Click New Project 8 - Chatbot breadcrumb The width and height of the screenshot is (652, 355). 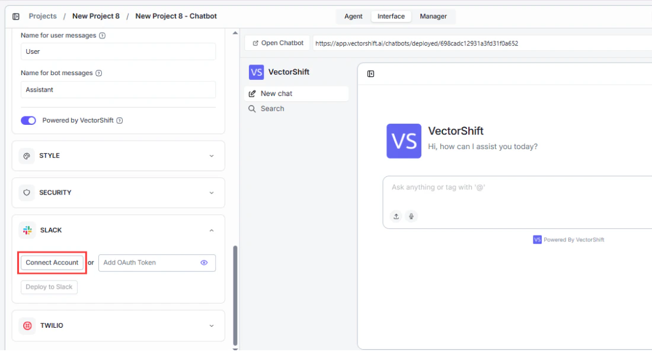coord(176,16)
